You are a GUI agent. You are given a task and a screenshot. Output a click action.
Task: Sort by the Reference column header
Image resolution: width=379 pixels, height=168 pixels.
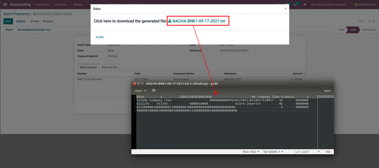pos(230,73)
